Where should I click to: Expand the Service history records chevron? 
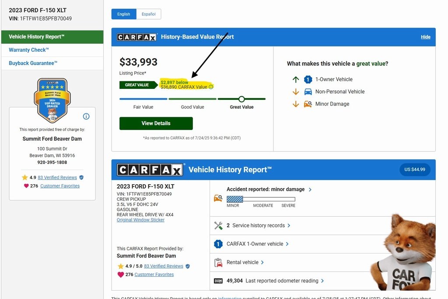[x=289, y=225]
